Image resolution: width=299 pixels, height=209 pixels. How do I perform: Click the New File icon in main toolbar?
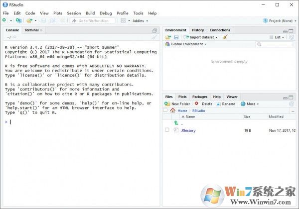click(4, 20)
